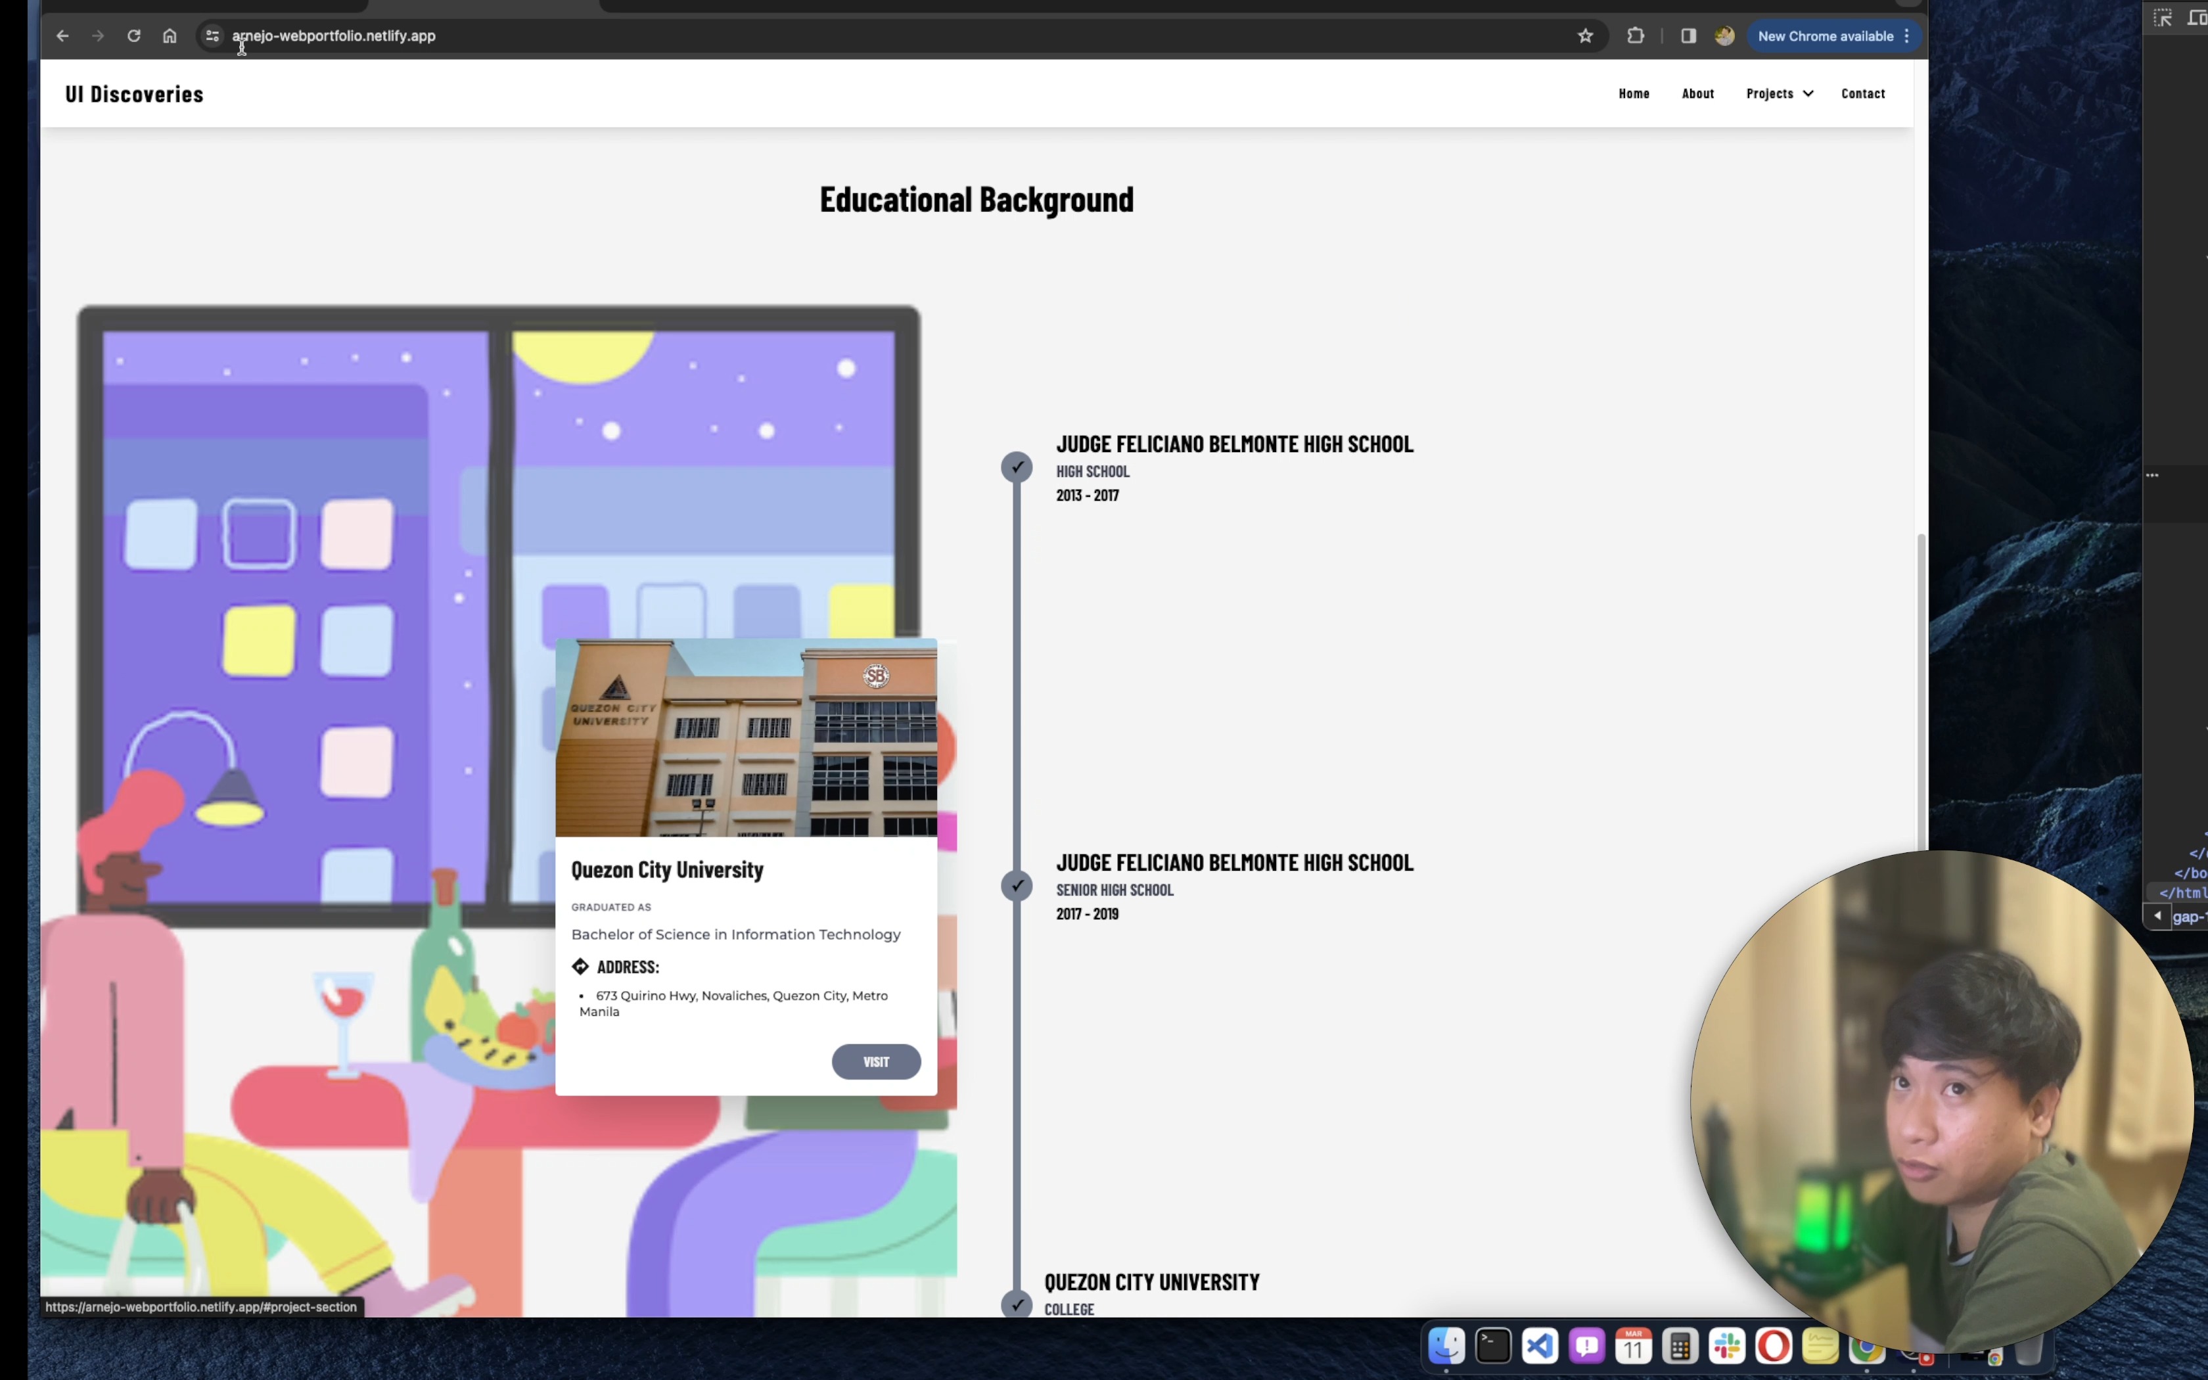The width and height of the screenshot is (2208, 1380).
Task: Click the New Chrome available update chip
Action: point(1834,35)
